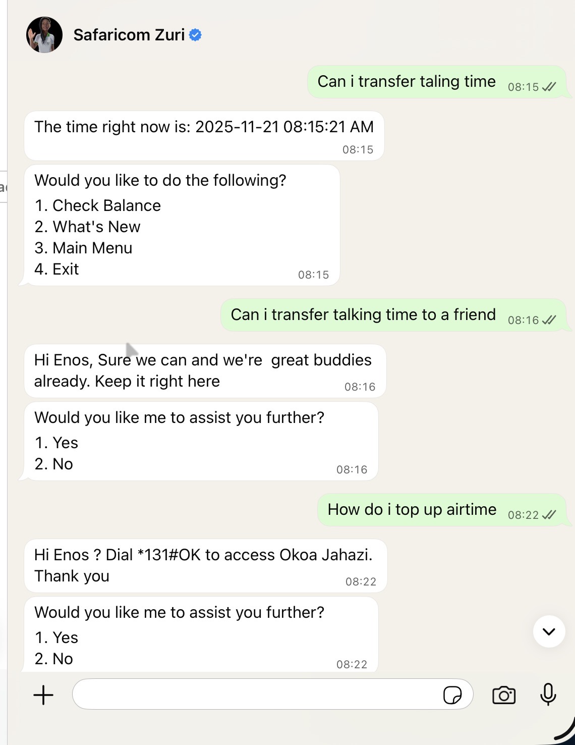Click the "Check Balance" menu option
Image resolution: width=575 pixels, height=745 pixels.
[x=106, y=205]
